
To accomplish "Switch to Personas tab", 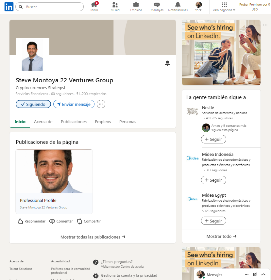I will [x=128, y=122].
